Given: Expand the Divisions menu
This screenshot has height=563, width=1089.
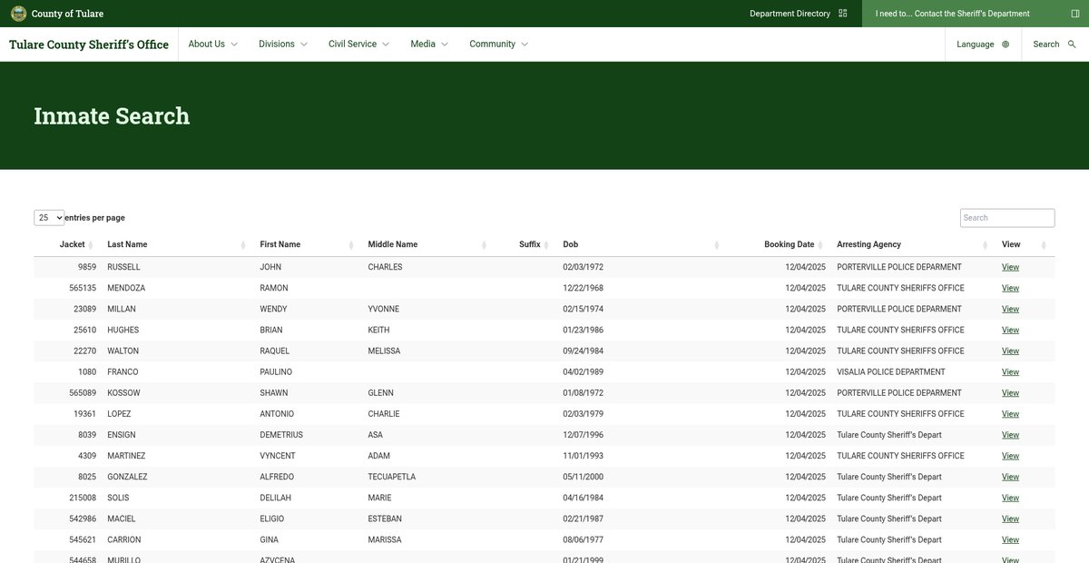Looking at the screenshot, I should pyautogui.click(x=282, y=44).
